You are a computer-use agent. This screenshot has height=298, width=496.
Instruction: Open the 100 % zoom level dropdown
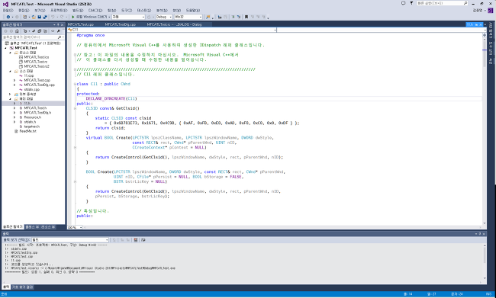pyautogui.click(x=75, y=228)
